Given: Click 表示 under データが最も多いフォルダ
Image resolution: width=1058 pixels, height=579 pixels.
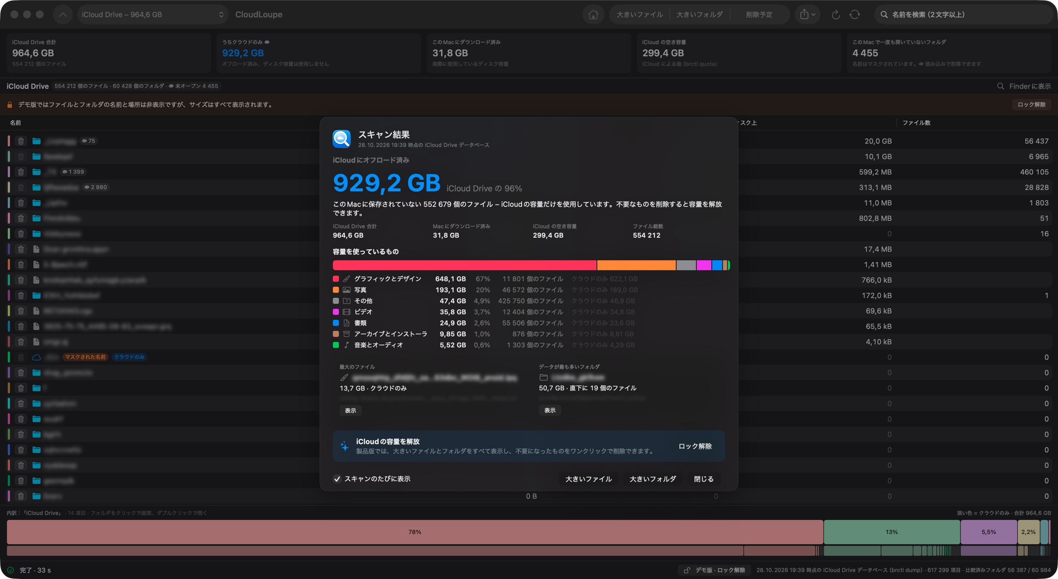Looking at the screenshot, I should click(550, 410).
